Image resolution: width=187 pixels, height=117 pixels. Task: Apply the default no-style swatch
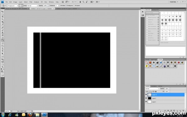[146, 62]
